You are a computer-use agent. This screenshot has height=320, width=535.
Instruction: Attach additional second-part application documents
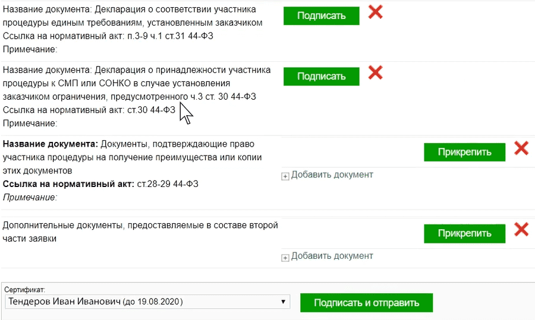coord(464,234)
